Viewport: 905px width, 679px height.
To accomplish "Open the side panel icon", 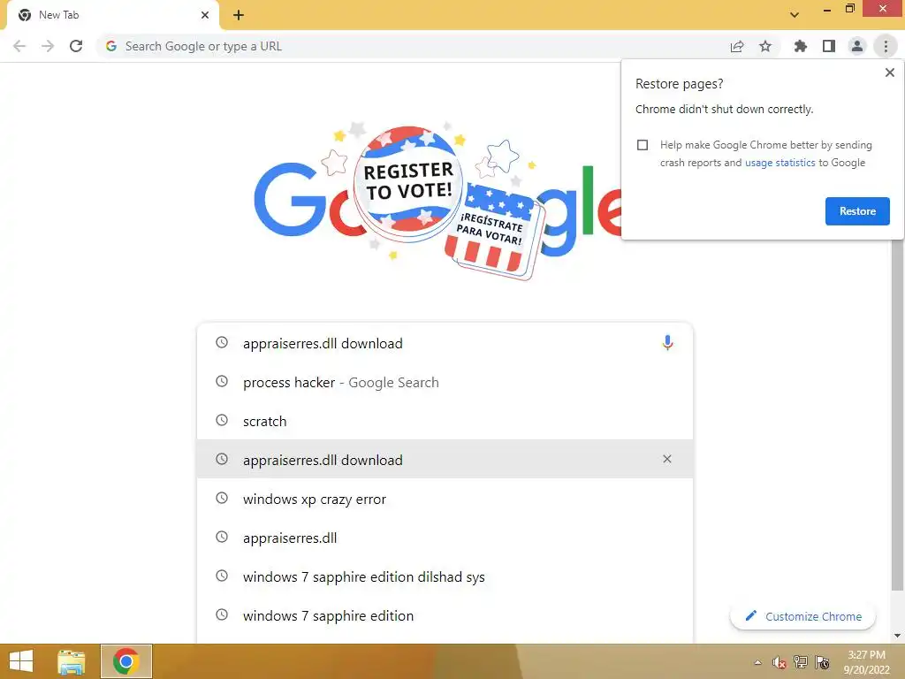I will click(x=829, y=46).
